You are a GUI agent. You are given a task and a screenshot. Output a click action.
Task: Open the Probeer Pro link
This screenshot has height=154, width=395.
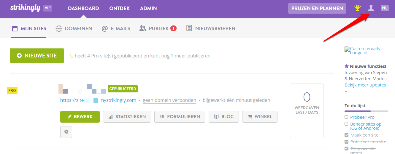tap(362, 117)
